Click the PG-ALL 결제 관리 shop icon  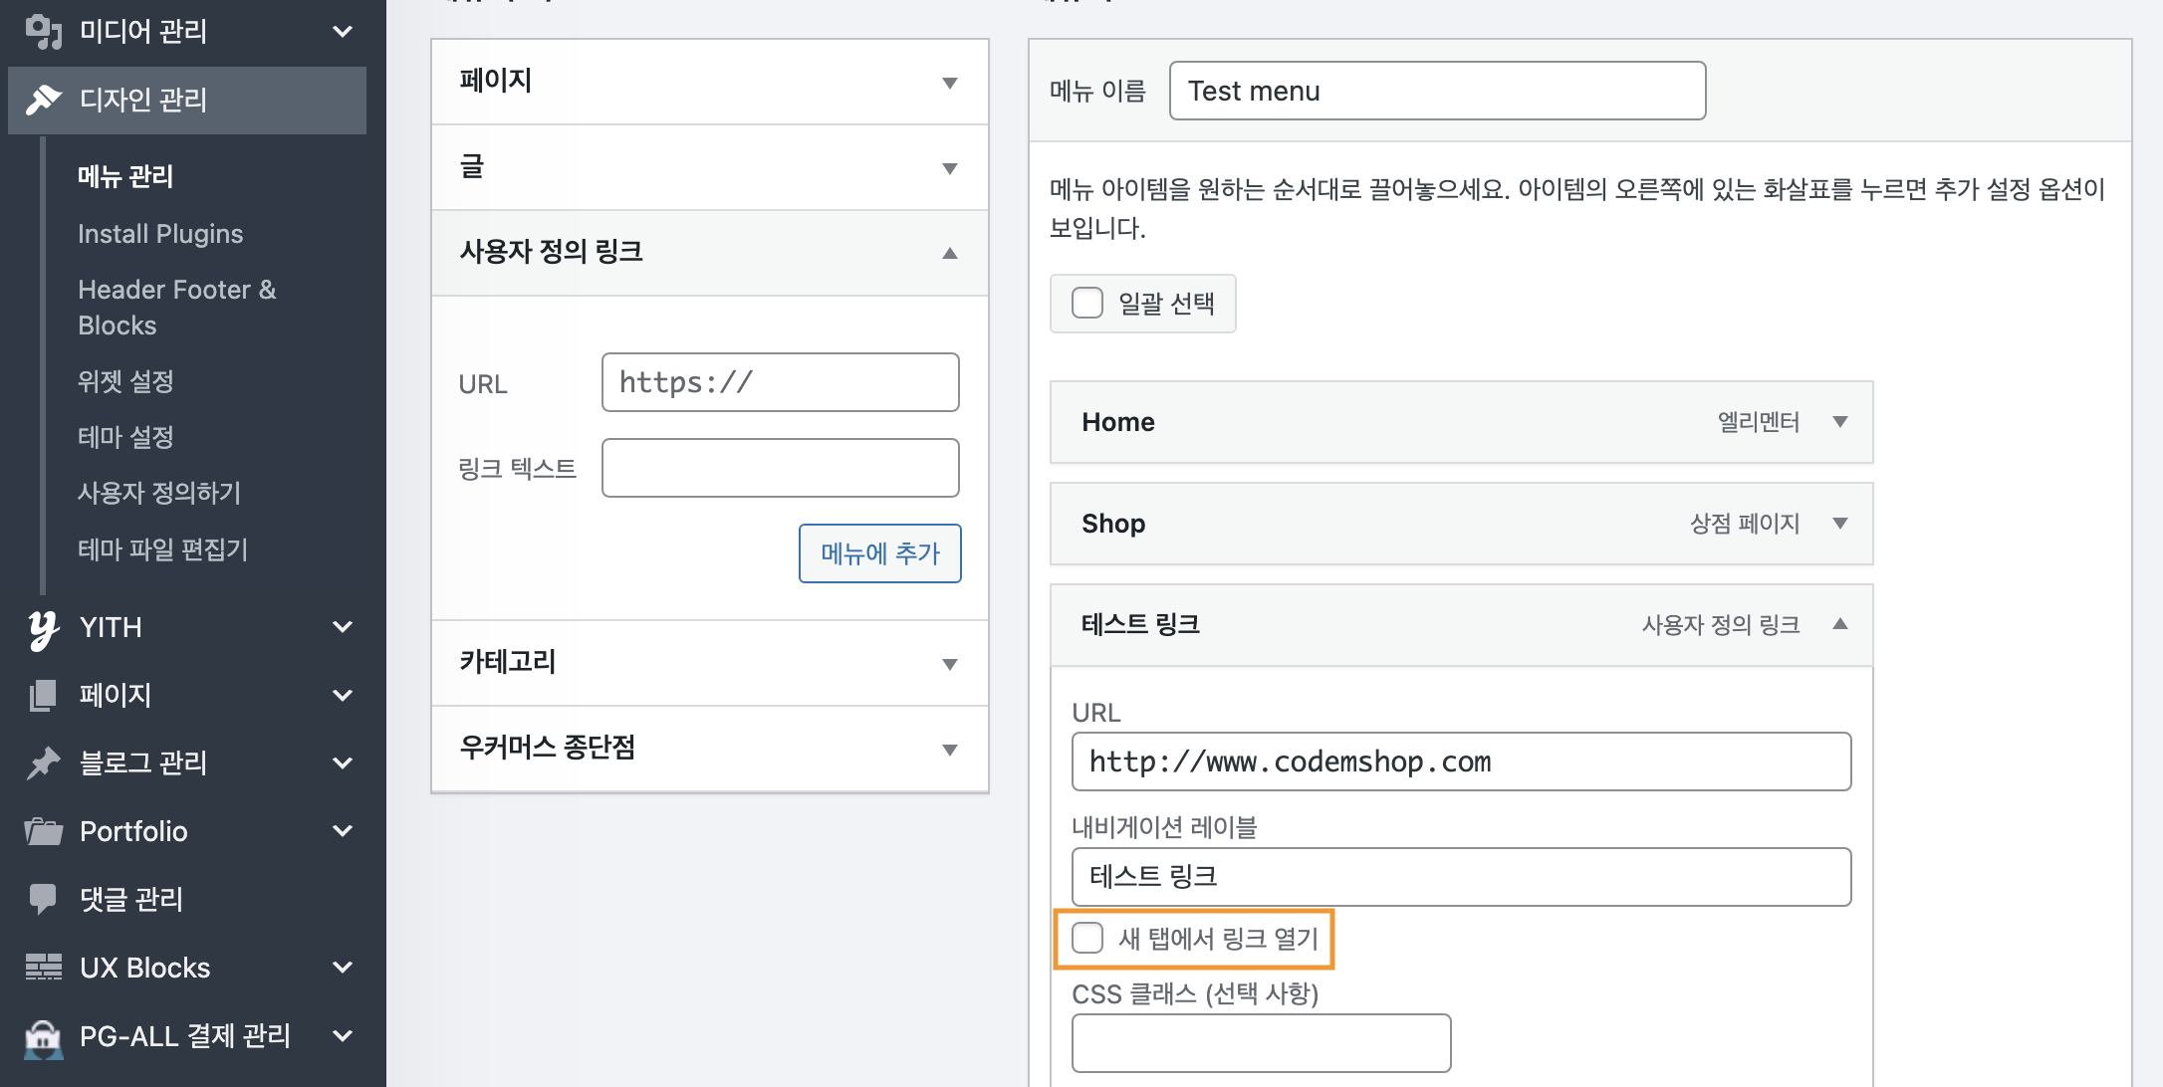point(44,1036)
